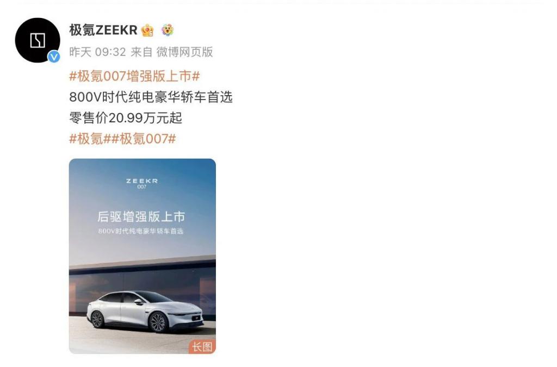Click the ZEEKR 007 logo in poster
Viewport: 557px width, 367px height.
142,183
